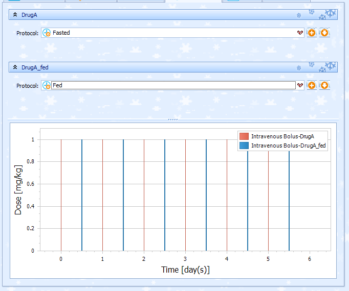This screenshot has height=291, width=349.
Task: Click the blue dose bar at day 3.5
Action: (206, 195)
